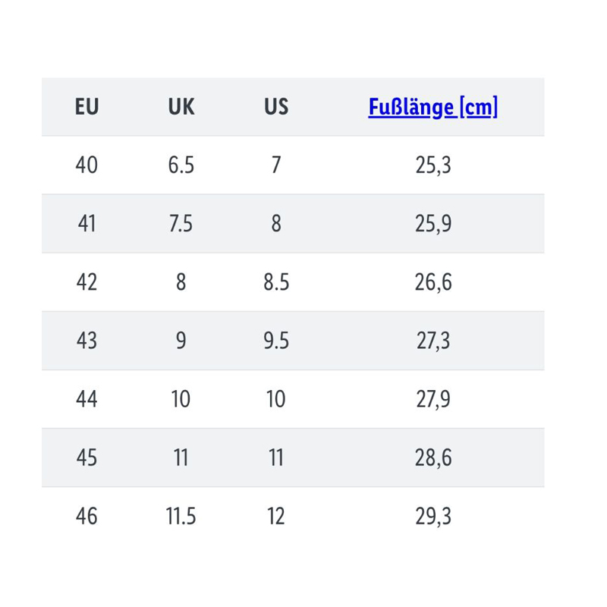The height and width of the screenshot is (607, 607).
Task: Select EU size 46 cell
Action: pyautogui.click(x=86, y=516)
